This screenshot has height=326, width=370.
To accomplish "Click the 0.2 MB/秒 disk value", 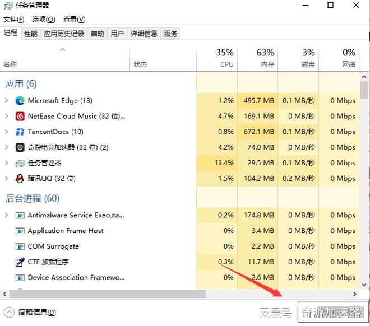I will (299, 179).
